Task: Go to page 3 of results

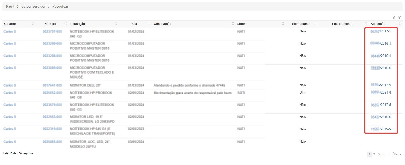Action: tap(379, 154)
